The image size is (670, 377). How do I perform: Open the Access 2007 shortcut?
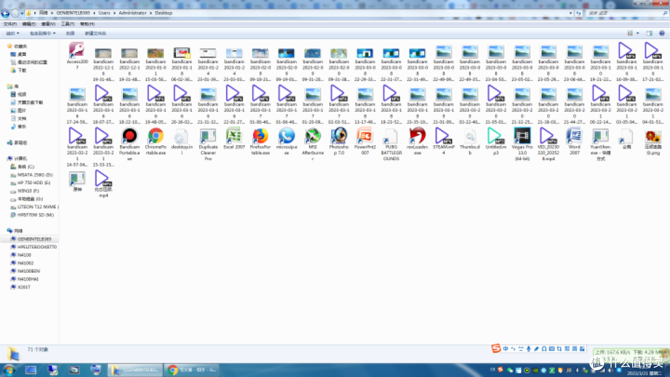click(78, 56)
